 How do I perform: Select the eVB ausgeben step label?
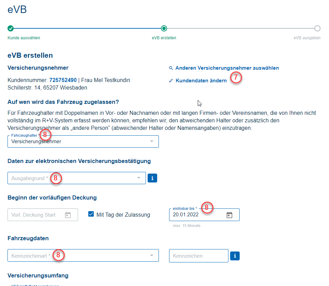307,38
